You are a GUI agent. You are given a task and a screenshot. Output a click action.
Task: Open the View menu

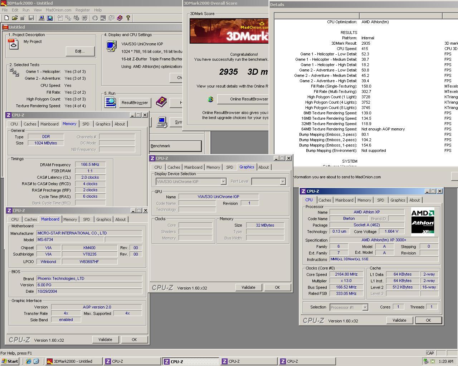click(38, 10)
